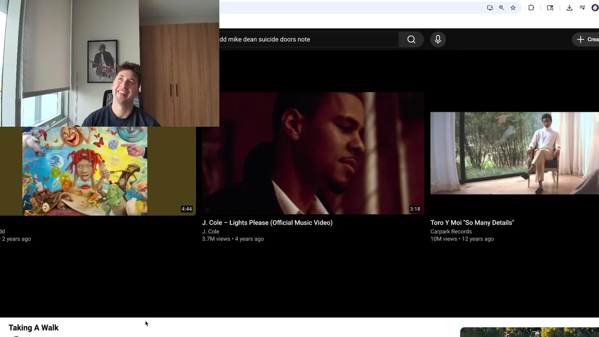
Task: Open the browser extensions puzzle icon
Action: (531, 7)
